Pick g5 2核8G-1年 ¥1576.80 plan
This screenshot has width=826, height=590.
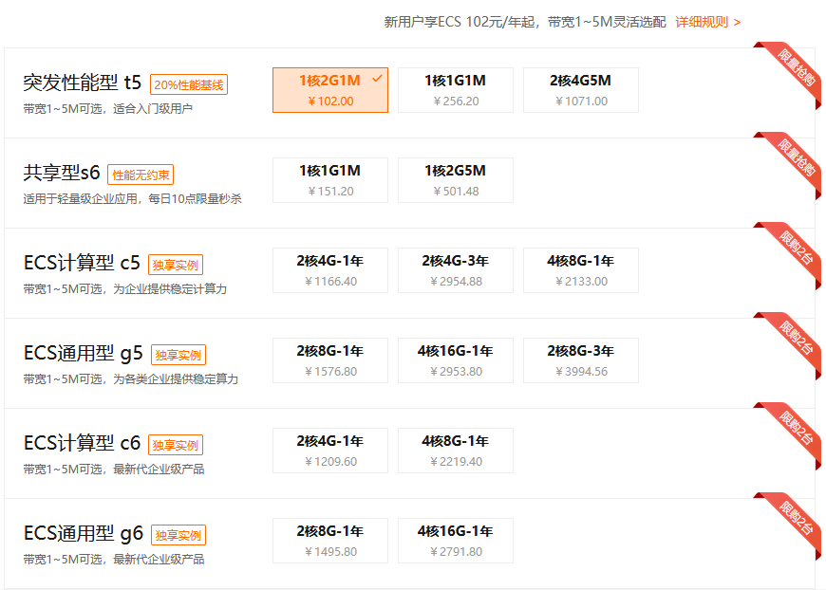[329, 360]
